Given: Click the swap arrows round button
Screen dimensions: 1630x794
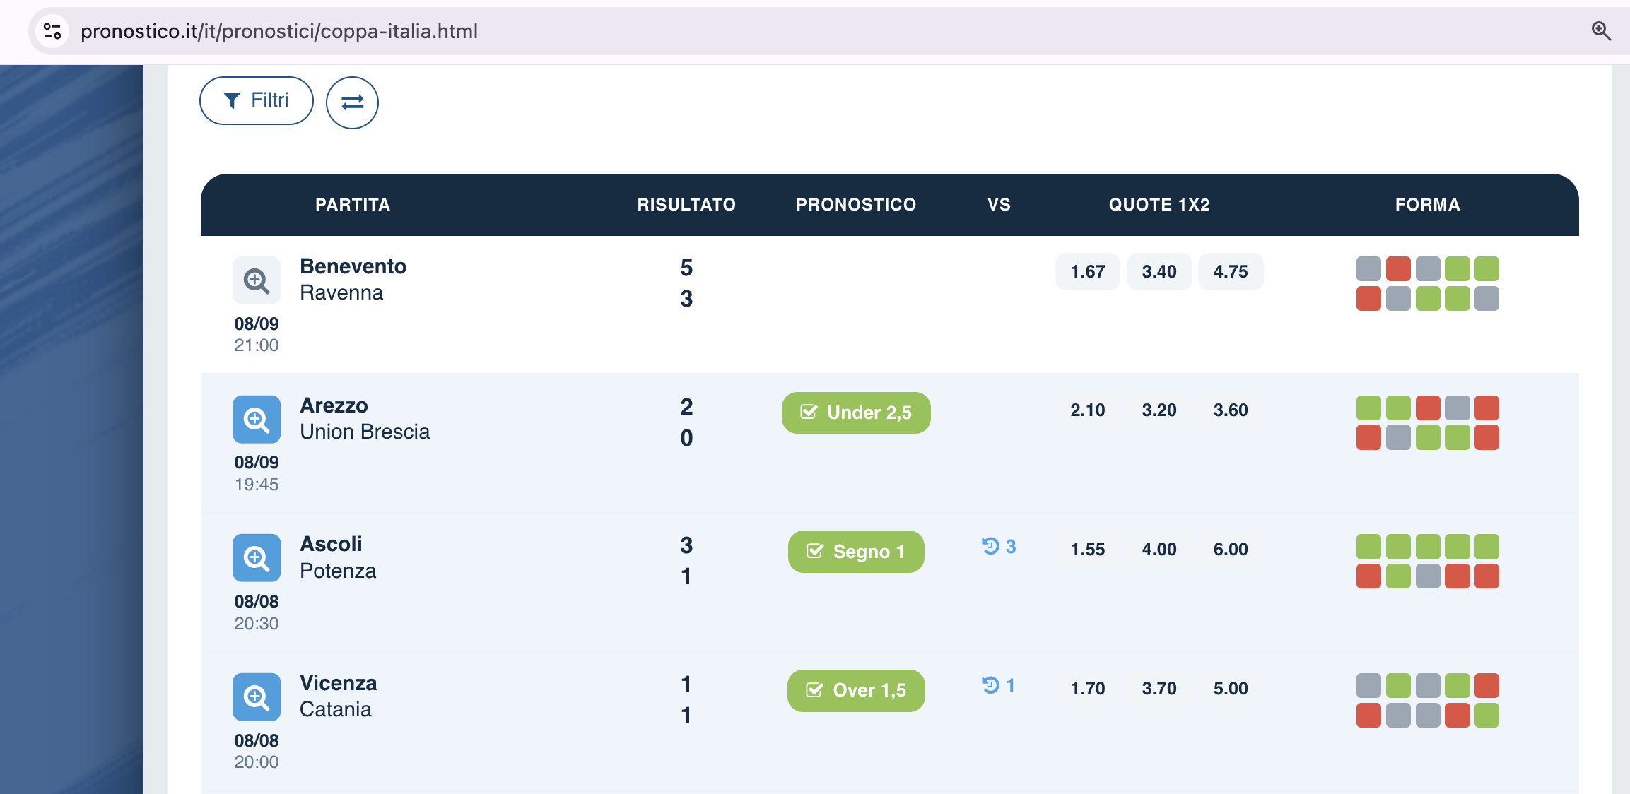Looking at the screenshot, I should (x=352, y=102).
